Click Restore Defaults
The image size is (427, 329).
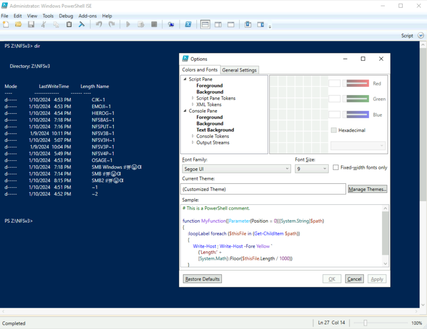[202, 278]
